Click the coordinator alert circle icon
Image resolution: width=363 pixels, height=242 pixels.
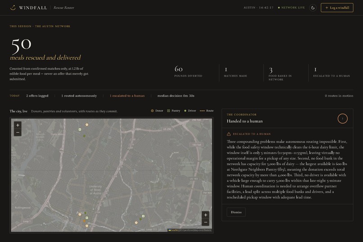point(342,119)
